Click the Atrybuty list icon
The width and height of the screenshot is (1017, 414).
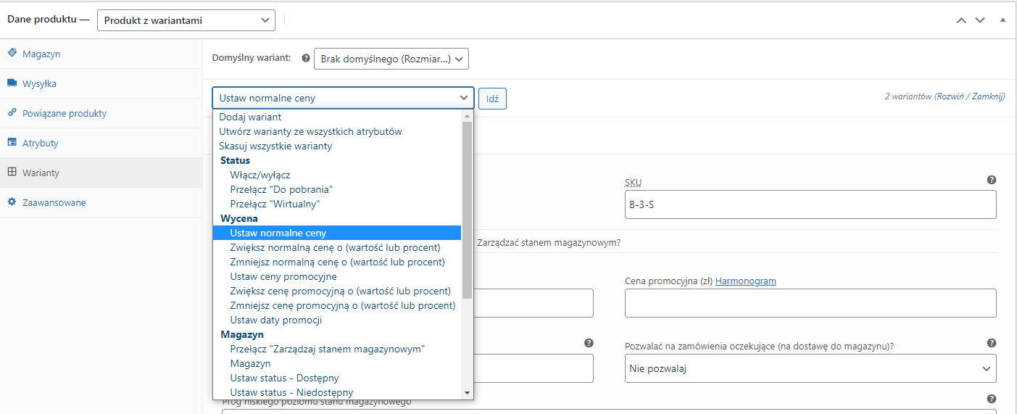coord(12,143)
